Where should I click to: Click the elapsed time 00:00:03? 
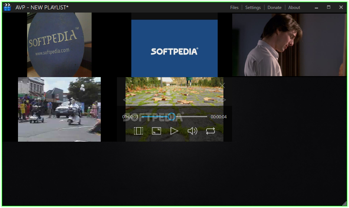(130, 117)
